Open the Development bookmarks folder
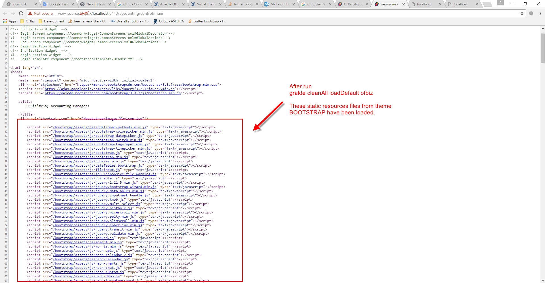 click(51, 21)
